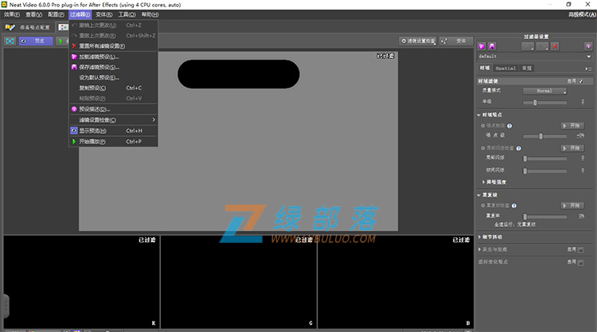Viewport: 597px width, 332px height.
Task: Adjust the noise level slider
Action: point(544,136)
